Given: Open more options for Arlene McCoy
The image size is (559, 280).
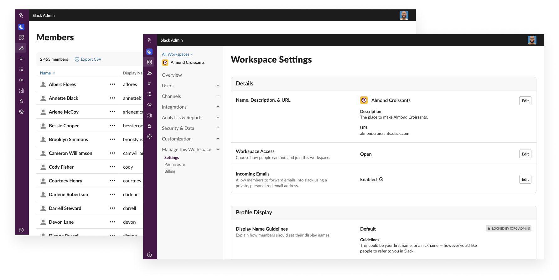Looking at the screenshot, I should [112, 112].
